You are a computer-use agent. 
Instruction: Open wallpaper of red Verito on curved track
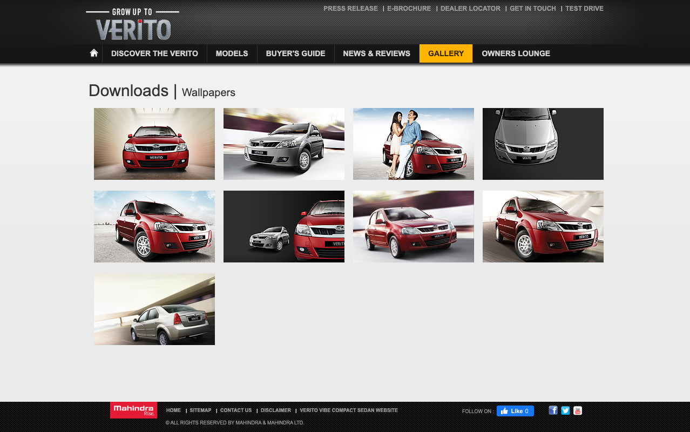tap(543, 226)
